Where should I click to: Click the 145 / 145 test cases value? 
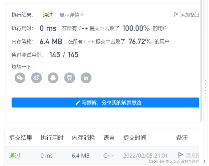64,55
